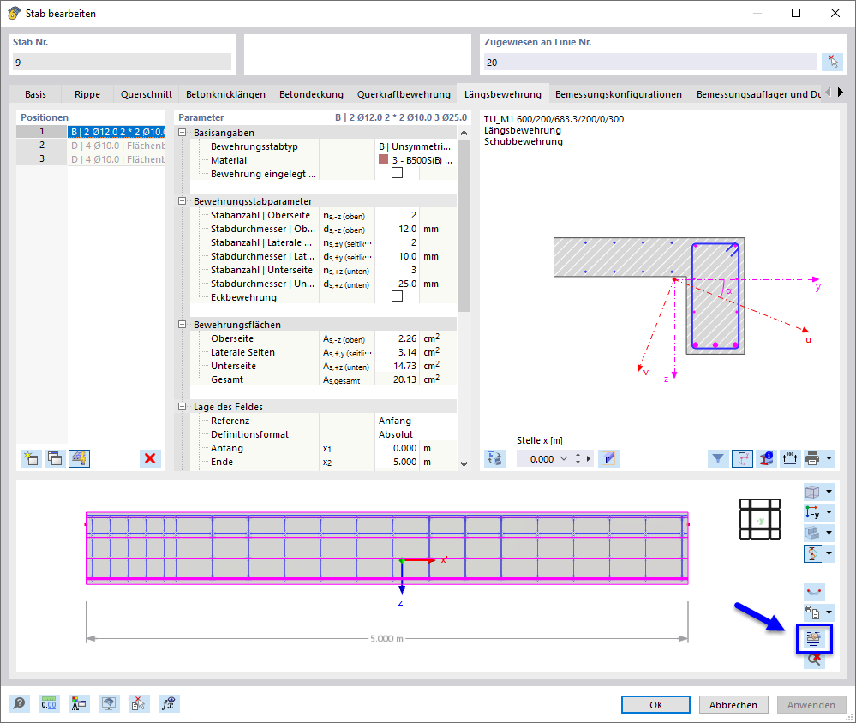Image resolution: width=856 pixels, height=723 pixels.
Task: Collapse the Bewehrungsstabparameter section
Action: point(183,201)
